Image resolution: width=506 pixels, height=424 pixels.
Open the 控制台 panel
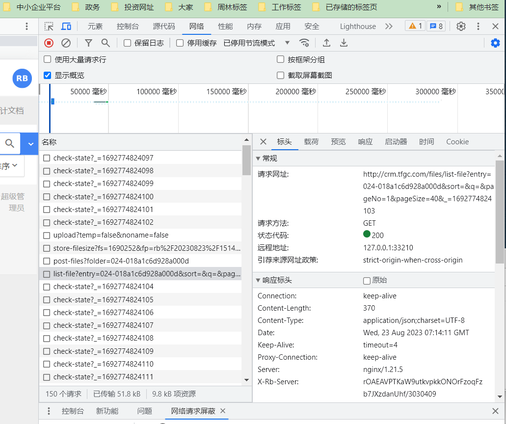[73, 411]
